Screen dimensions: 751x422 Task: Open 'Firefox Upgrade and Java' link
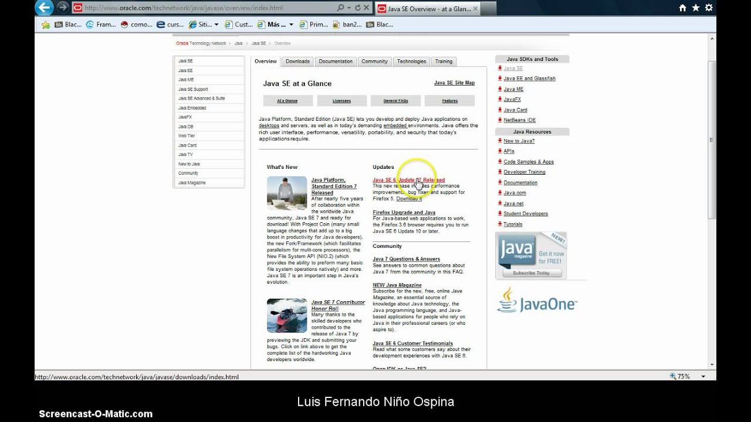[404, 213]
